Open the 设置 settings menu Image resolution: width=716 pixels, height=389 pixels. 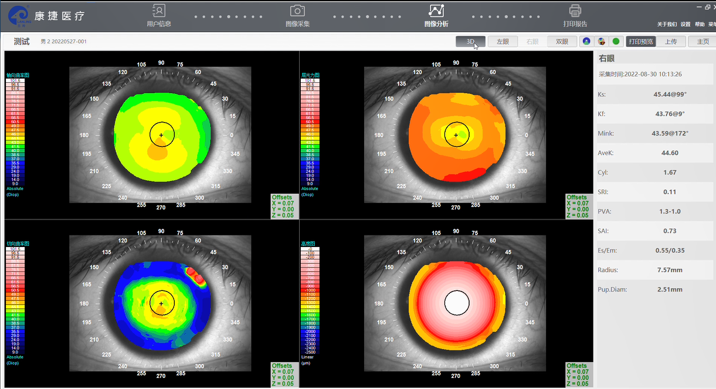click(686, 25)
